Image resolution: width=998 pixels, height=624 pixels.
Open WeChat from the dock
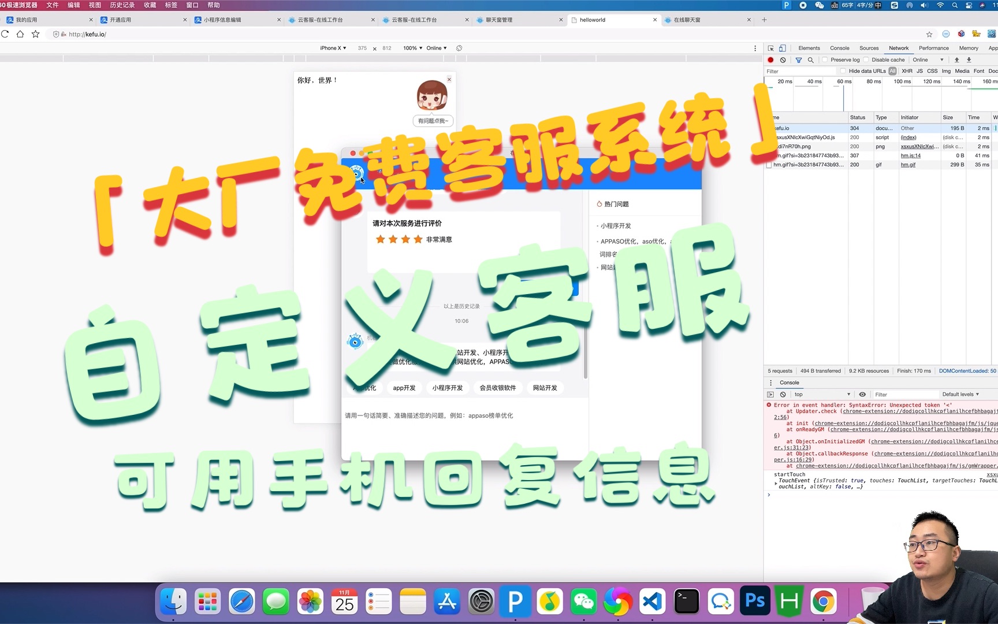click(x=584, y=602)
